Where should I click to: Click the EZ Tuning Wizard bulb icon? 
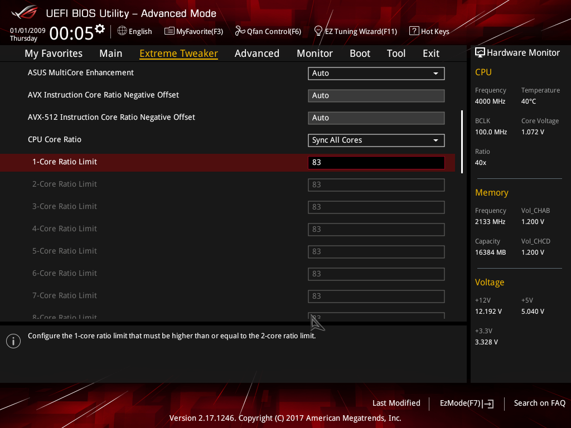click(318, 31)
